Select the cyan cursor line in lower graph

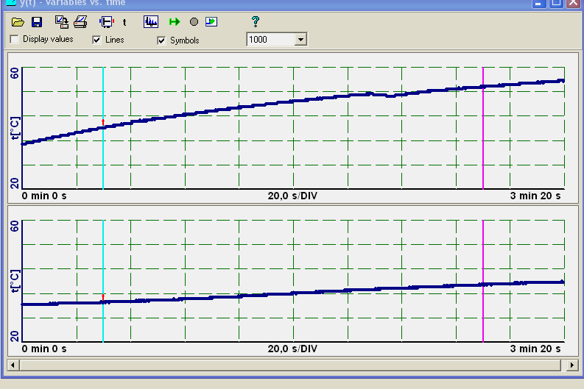pyautogui.click(x=103, y=281)
